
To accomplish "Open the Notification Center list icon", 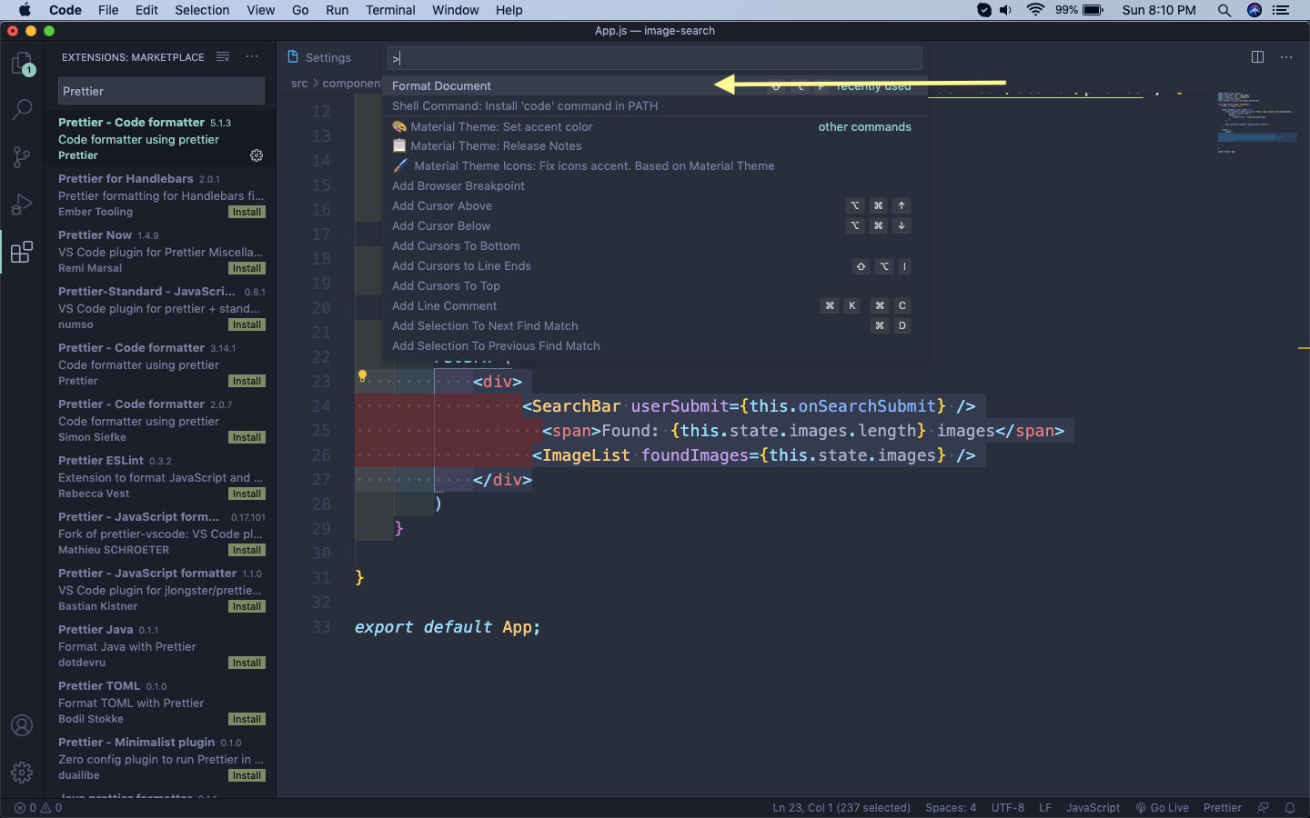I will 1281,10.
